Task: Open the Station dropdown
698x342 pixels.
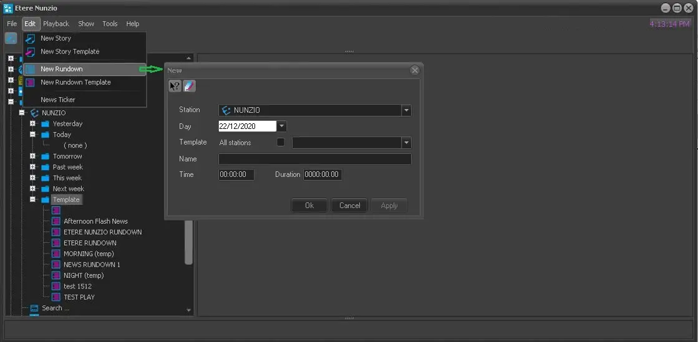Action: pos(406,110)
